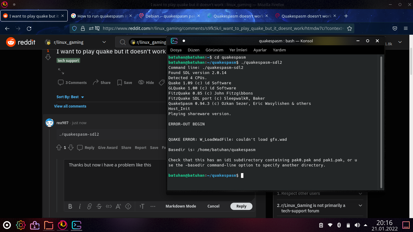Open the Sort By: Best dropdown
The image size is (413, 232).
click(70, 97)
